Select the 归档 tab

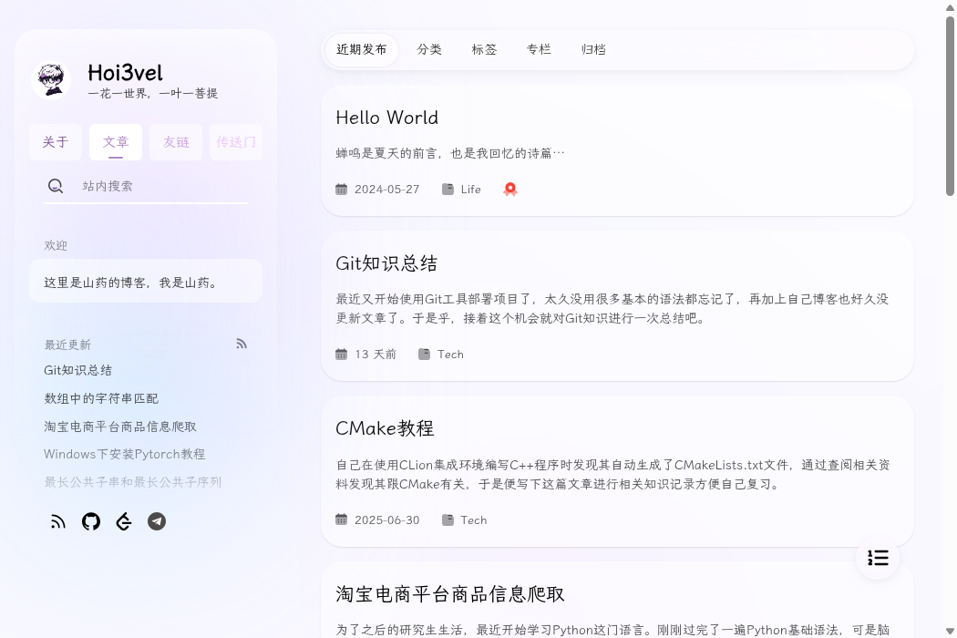click(x=593, y=49)
